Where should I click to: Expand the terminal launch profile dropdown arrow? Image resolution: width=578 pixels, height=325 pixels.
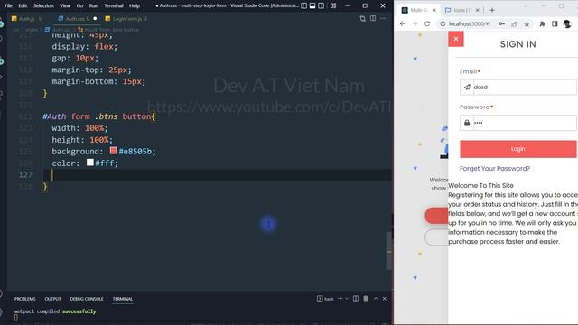tap(347, 299)
